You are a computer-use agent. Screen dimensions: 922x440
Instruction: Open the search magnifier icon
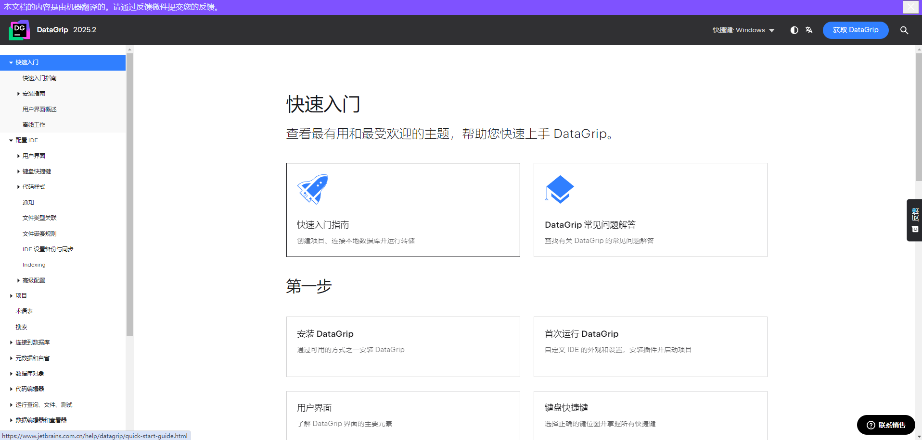click(904, 30)
